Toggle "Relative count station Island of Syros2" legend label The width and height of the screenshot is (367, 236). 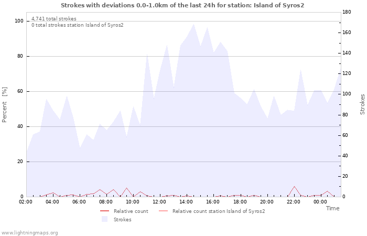click(218, 211)
